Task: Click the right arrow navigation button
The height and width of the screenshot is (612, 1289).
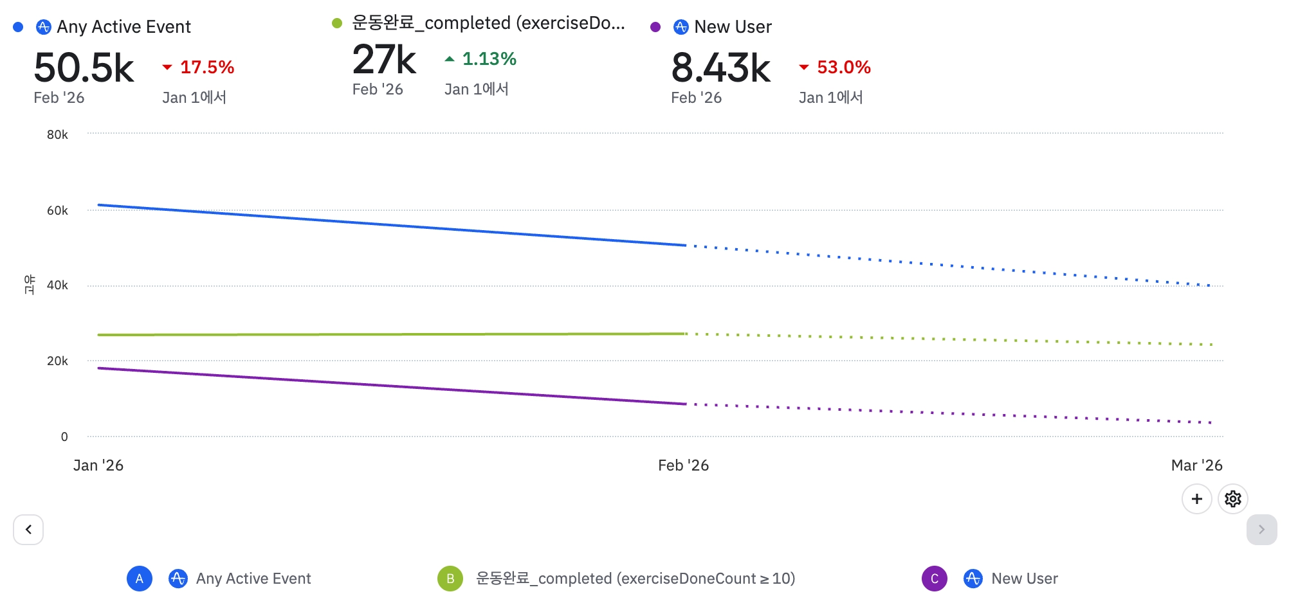Action: pos(1261,529)
